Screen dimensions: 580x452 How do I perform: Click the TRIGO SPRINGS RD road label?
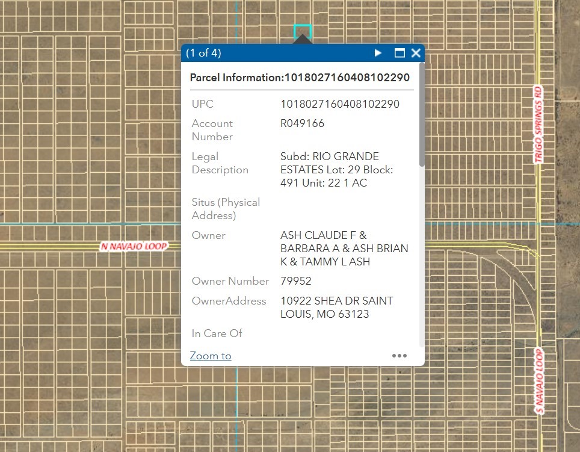click(538, 123)
